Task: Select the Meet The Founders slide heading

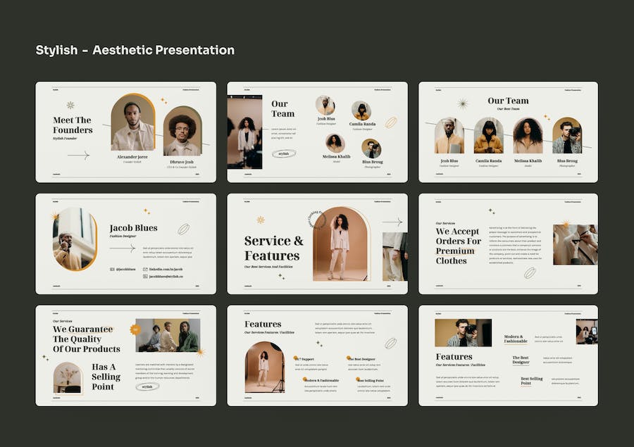Action: tap(73, 125)
